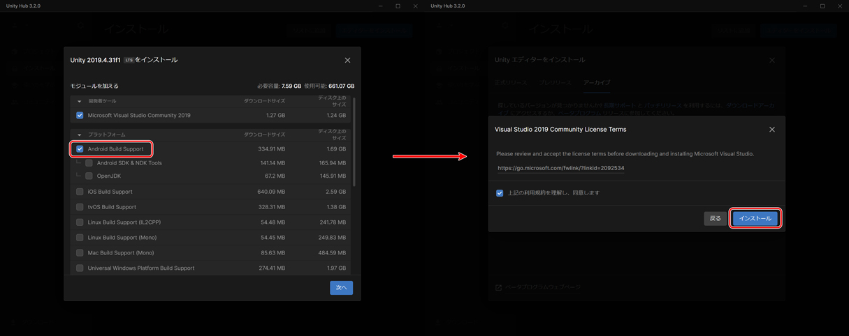The image size is (849, 336).
Task: Click the 1.27 GB download size
Action: coord(276,116)
